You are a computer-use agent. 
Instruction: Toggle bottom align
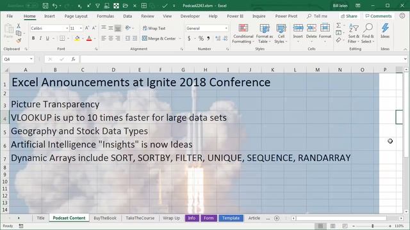[118, 28]
